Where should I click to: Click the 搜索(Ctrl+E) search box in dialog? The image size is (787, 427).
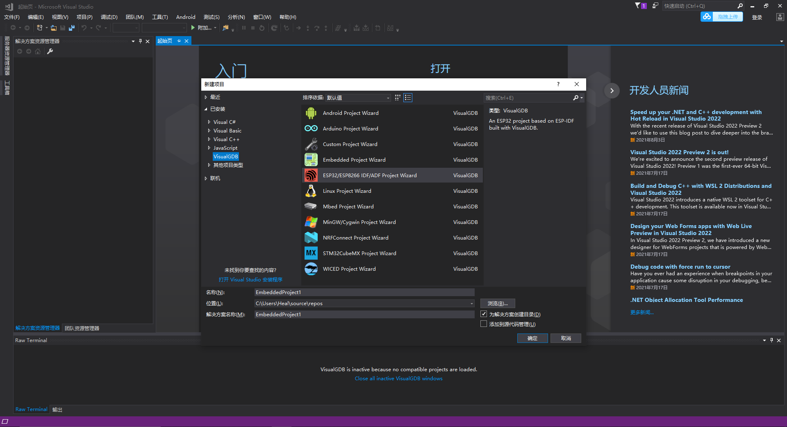[528, 98]
